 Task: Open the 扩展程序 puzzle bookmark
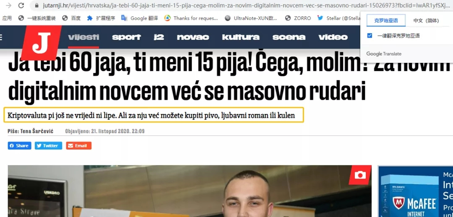101,18
